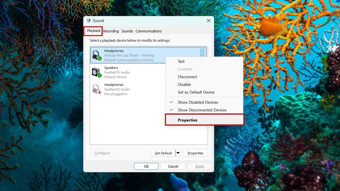The height and width of the screenshot is (191, 340).
Task: Select the unplugged Realtek Headphones icon
Action: pyautogui.click(x=97, y=89)
